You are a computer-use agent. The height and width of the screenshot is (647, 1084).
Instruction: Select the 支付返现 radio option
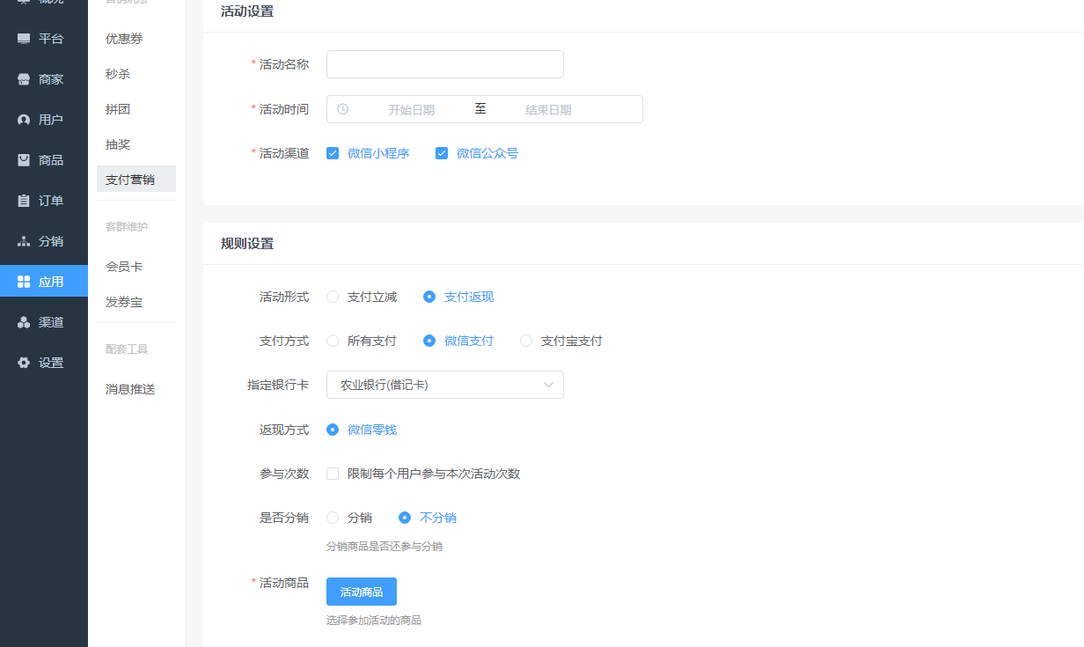tap(429, 297)
